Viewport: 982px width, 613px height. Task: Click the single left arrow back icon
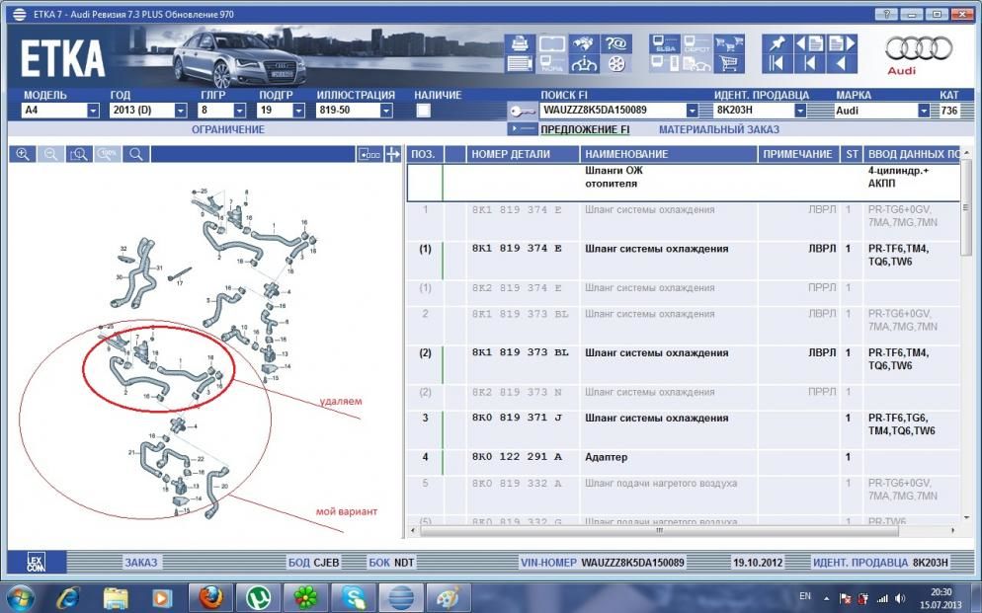pyautogui.click(x=841, y=64)
